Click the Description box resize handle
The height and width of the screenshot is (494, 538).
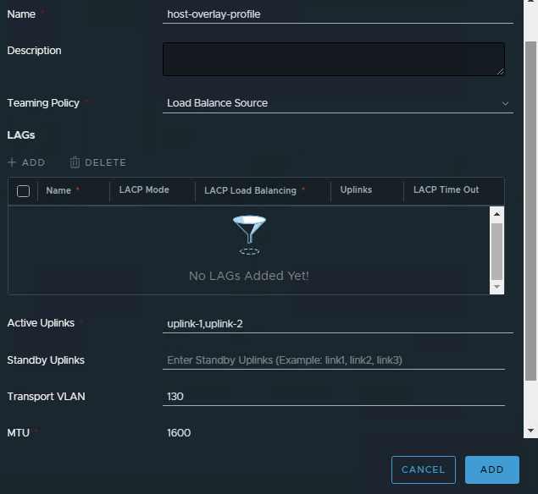click(500, 71)
